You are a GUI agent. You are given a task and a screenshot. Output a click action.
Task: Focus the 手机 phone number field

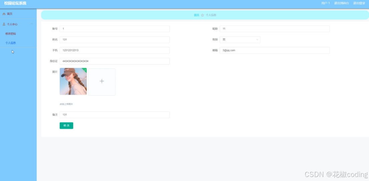coord(115,50)
